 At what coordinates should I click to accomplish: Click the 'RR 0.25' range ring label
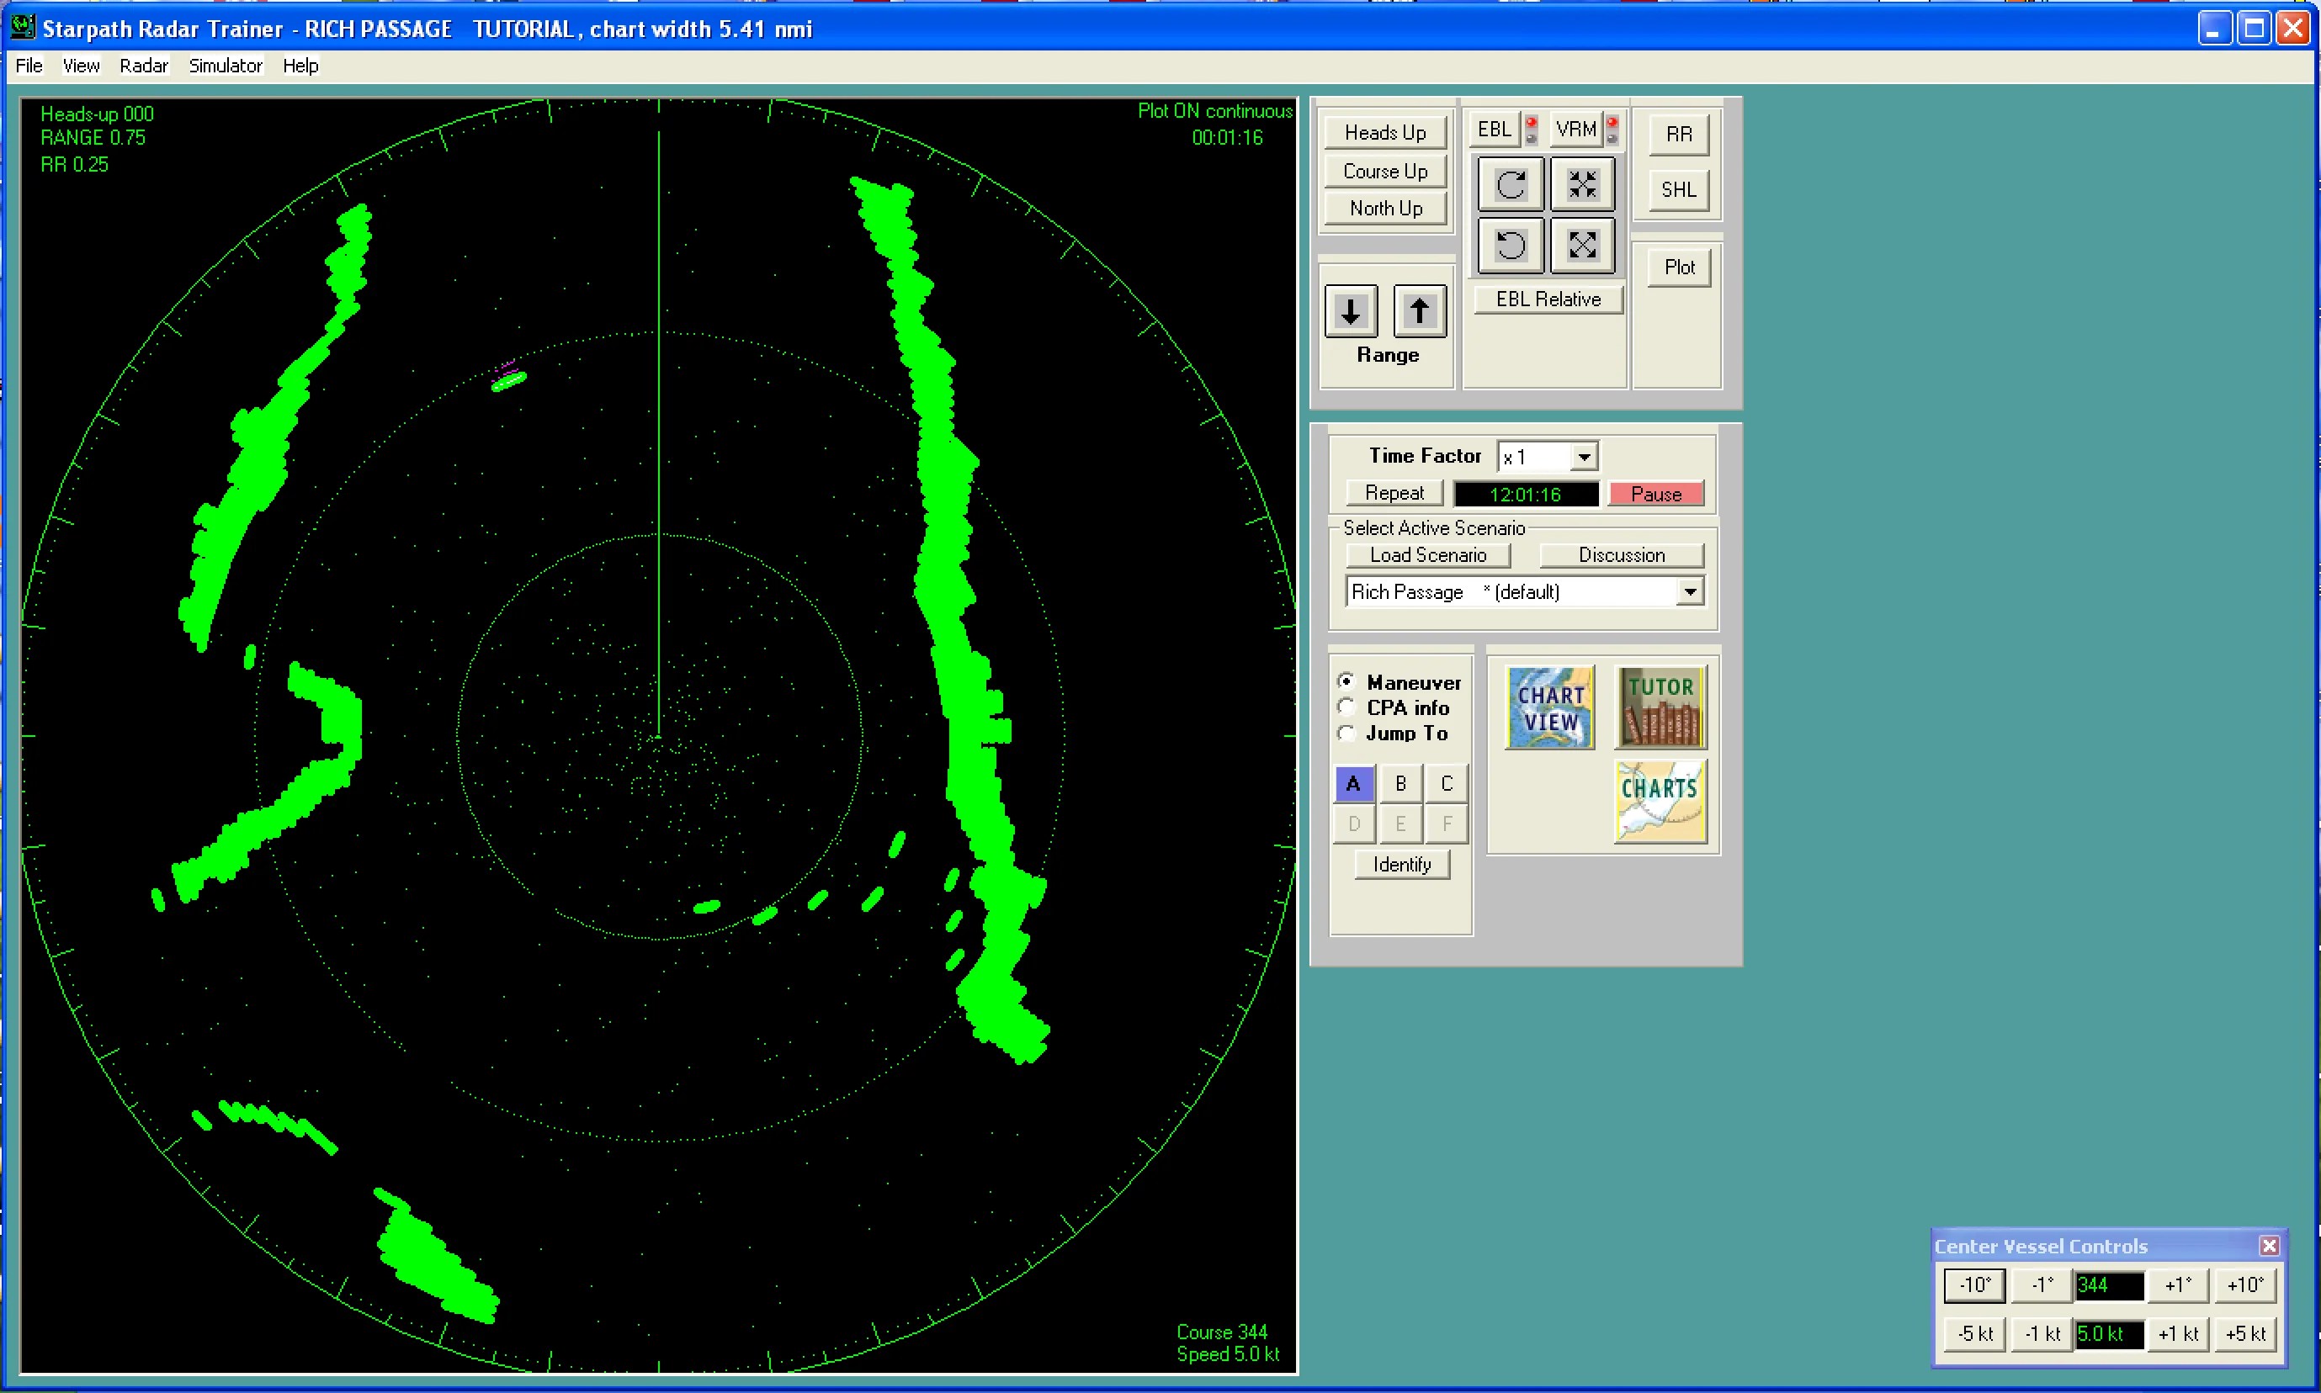tap(74, 164)
